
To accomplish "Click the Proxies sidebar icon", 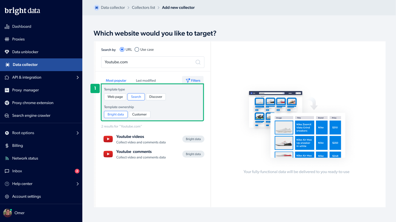I will point(7,39).
